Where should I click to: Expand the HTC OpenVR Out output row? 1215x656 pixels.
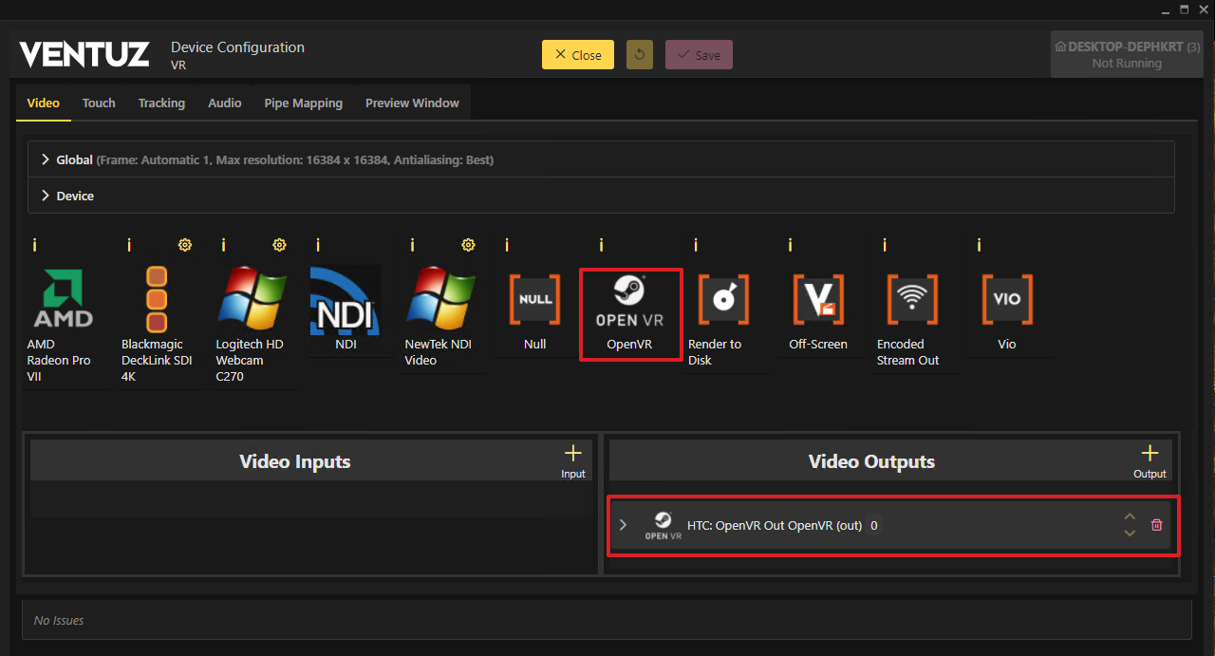623,525
